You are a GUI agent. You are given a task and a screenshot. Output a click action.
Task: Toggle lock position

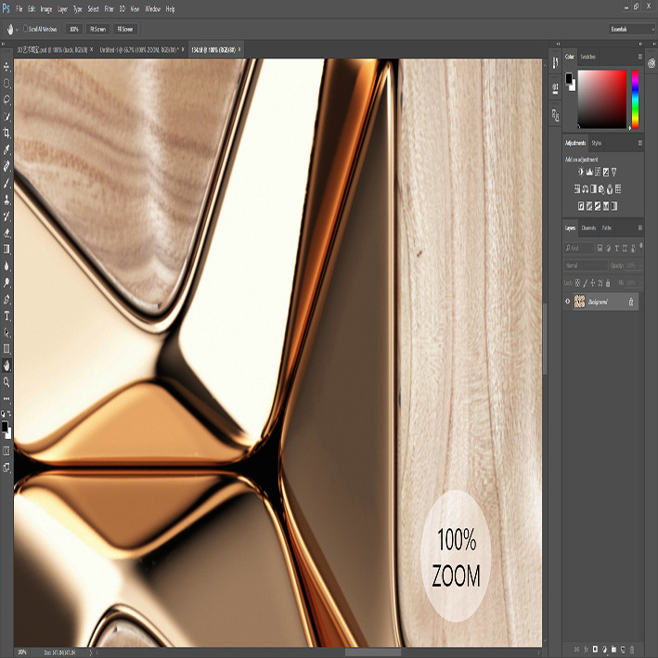point(592,283)
